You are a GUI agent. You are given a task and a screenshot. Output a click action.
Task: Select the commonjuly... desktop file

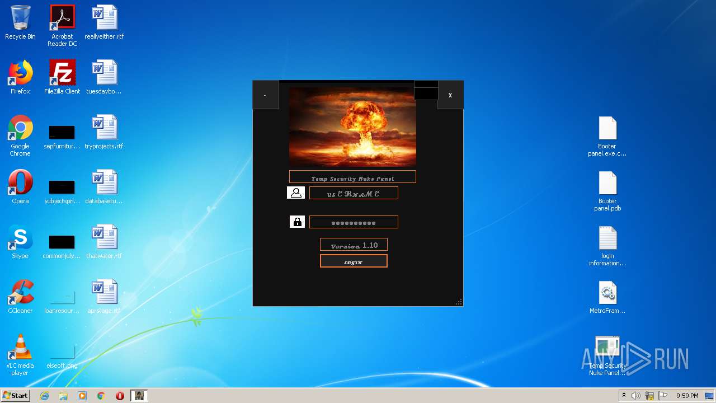coord(62,247)
